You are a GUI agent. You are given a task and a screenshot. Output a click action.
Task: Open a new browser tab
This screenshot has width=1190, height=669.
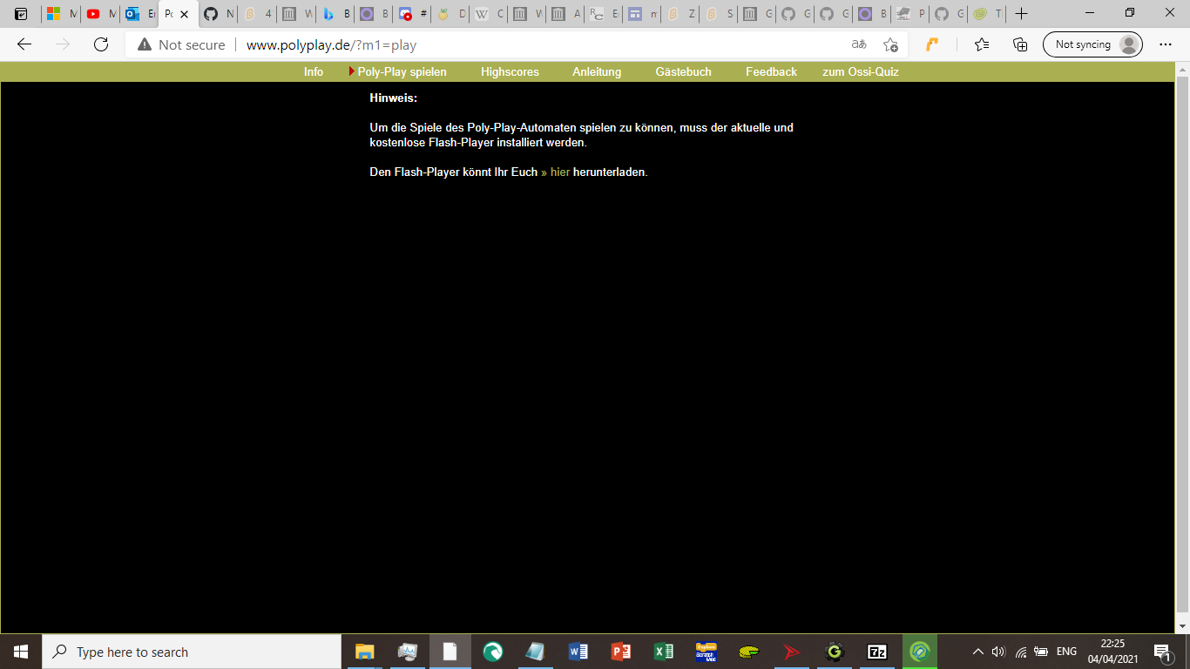point(1022,14)
